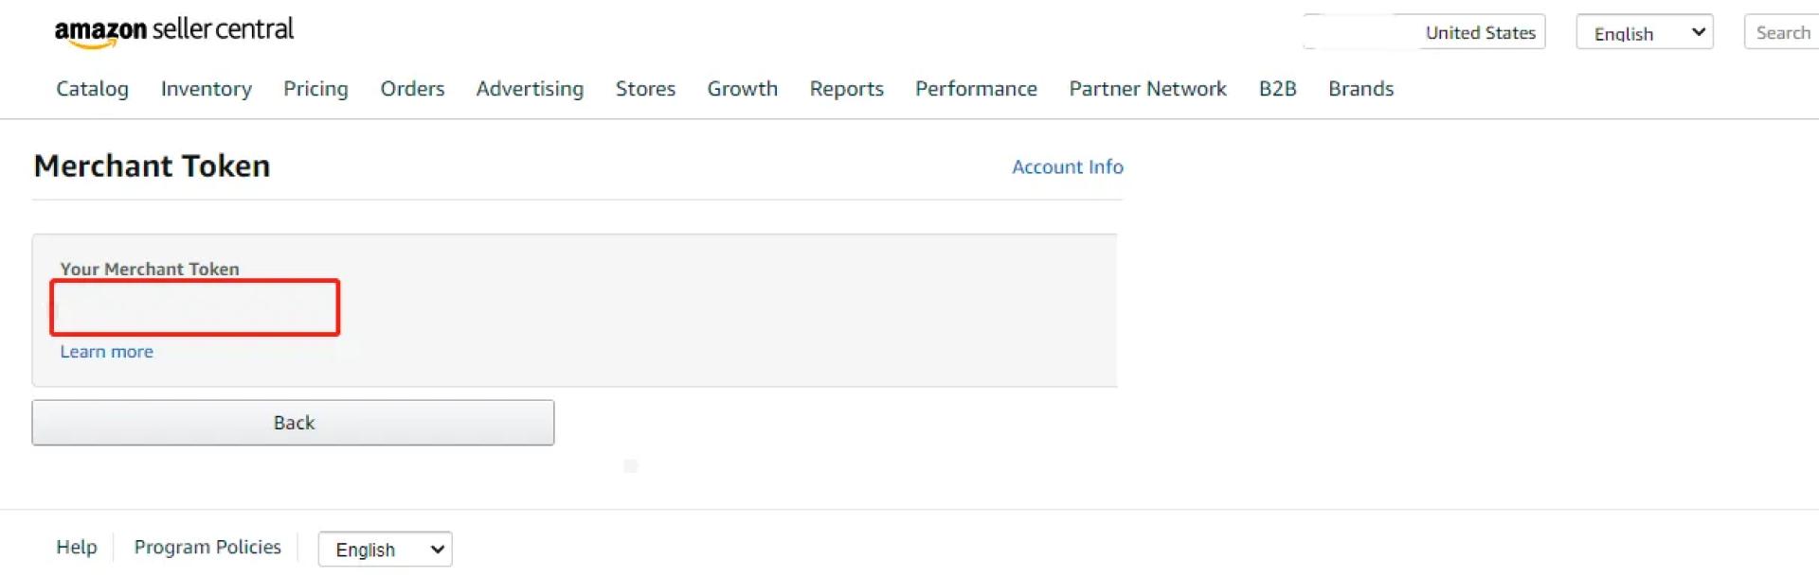This screenshot has height=576, width=1819.
Task: Open the Inventory menu
Action: (207, 89)
